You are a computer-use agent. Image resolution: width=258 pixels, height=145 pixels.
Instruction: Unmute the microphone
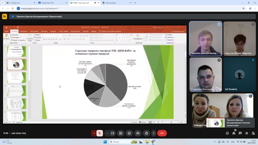[100, 133]
